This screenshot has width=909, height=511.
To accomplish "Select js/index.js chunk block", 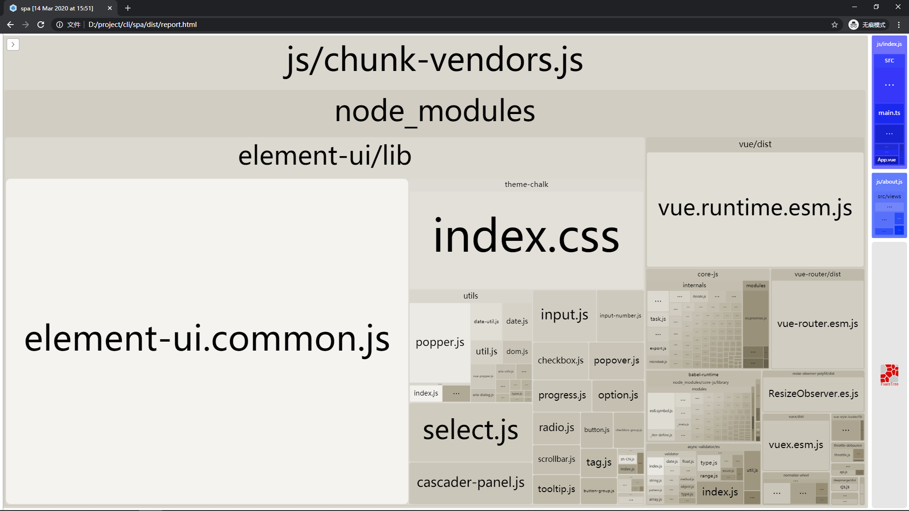I will tap(889, 44).
